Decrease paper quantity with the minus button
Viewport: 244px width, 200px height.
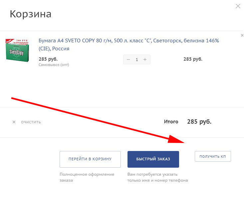[128, 60]
